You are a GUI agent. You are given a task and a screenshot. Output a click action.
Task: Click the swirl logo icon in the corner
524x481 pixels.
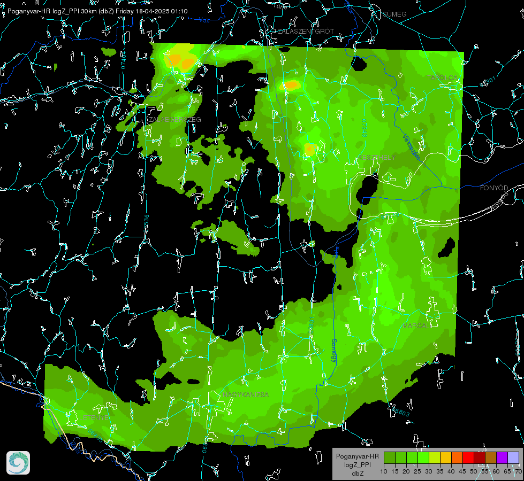click(x=18, y=463)
